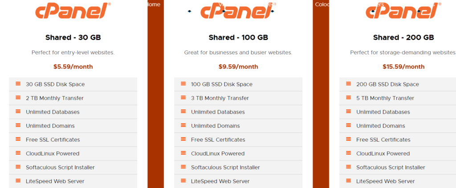
Task: Click list icon beside Unlimited Databases in 200 GB plan
Action: (x=348, y=111)
